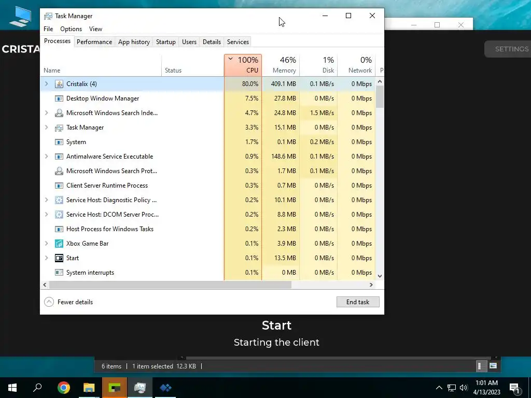Click the Desktop Window Manager icon
This screenshot has width=531, height=398.
[59, 98]
